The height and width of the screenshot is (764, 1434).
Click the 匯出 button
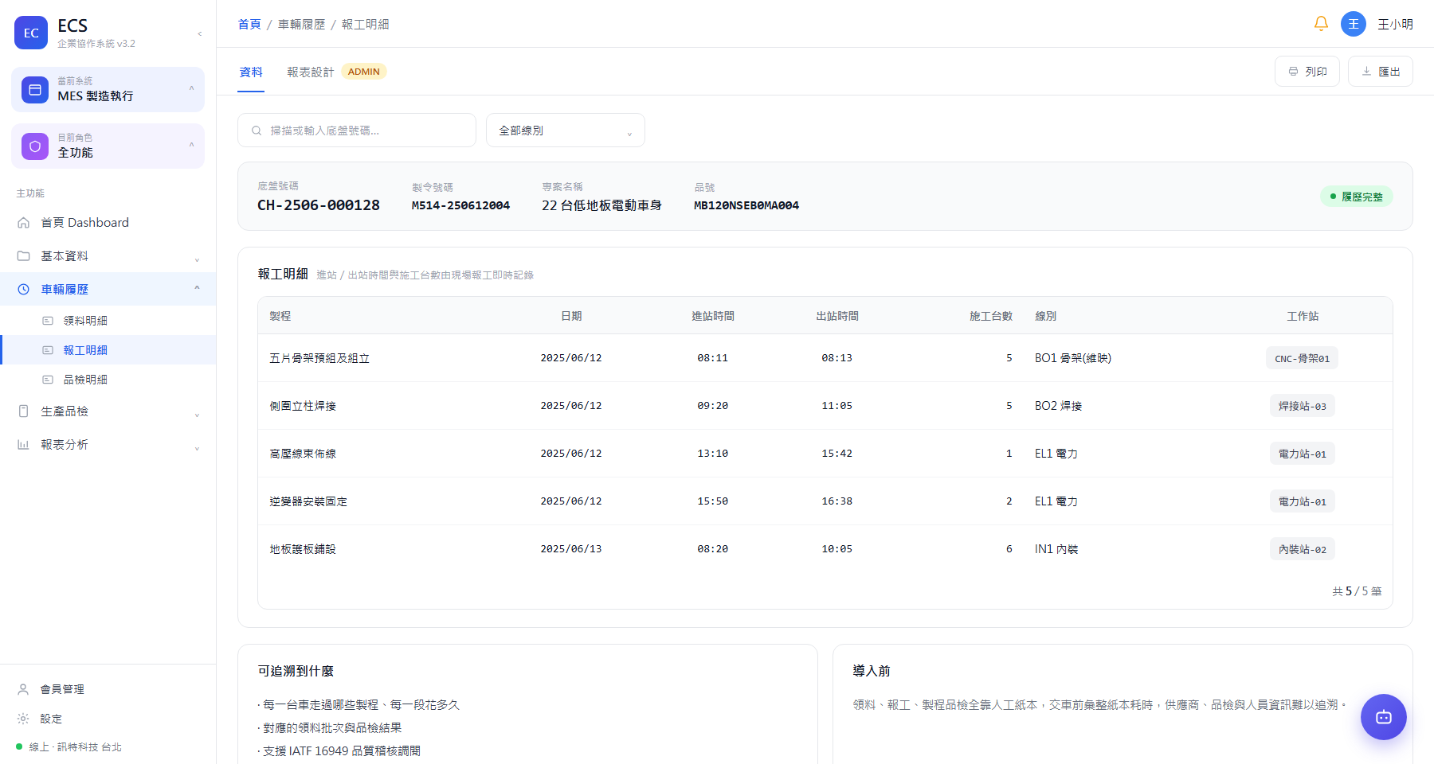click(1381, 72)
